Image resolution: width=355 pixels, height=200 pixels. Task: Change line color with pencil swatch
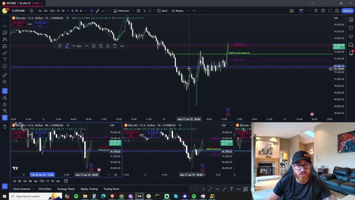pos(67,46)
